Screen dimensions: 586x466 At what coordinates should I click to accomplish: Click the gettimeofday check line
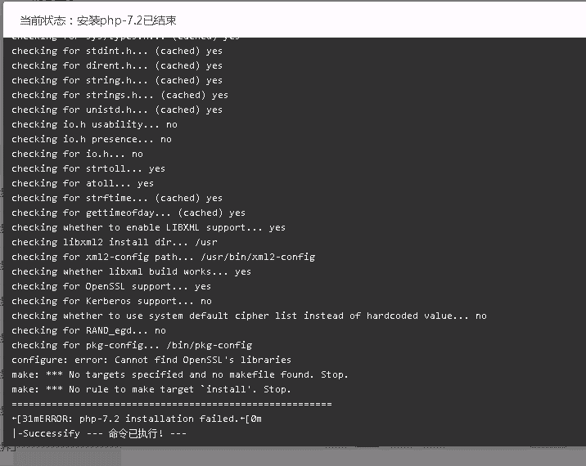coord(128,213)
